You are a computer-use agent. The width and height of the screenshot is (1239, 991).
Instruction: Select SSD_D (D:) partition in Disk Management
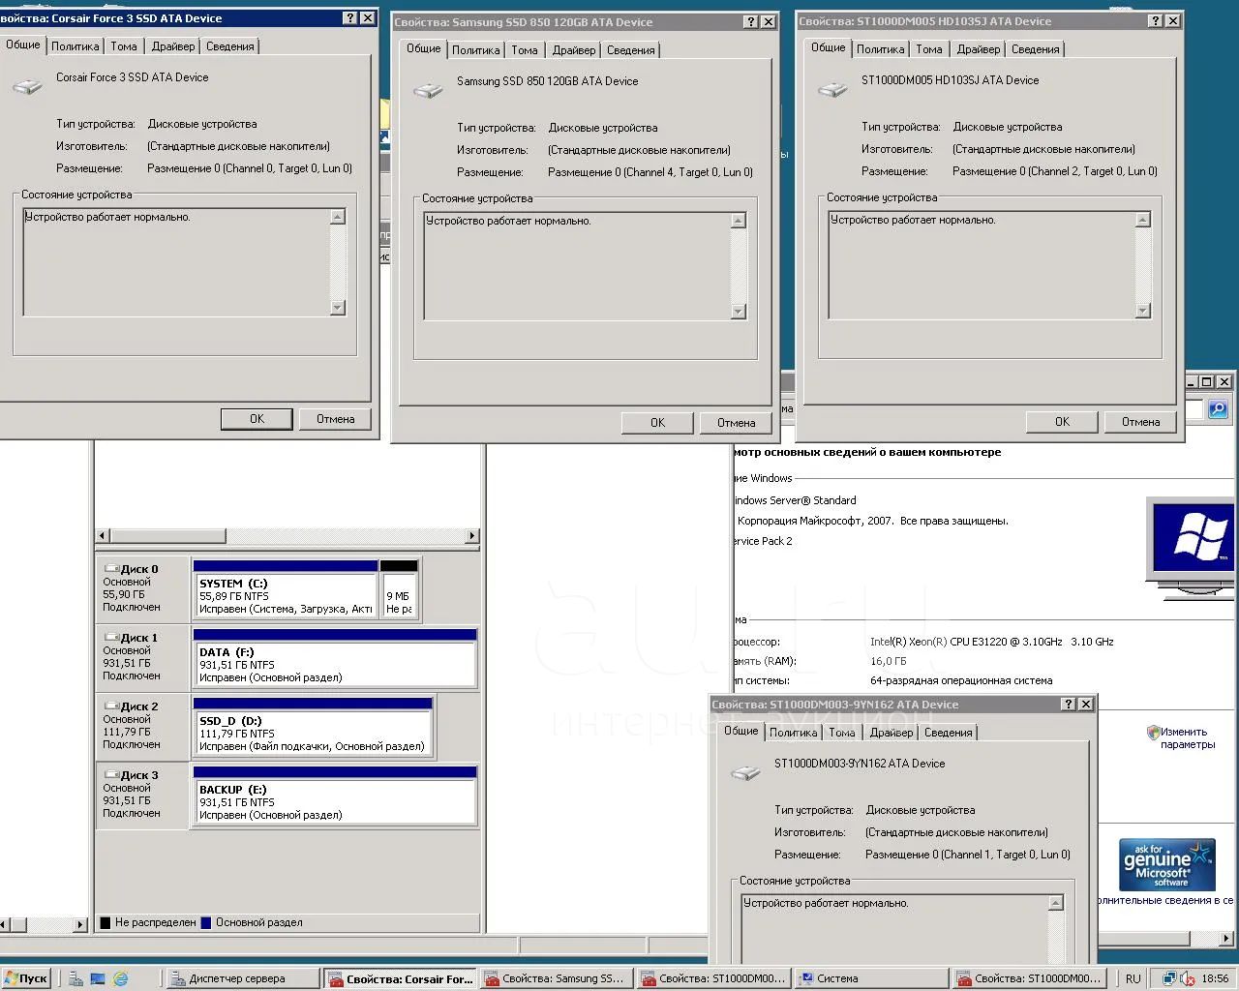tap(313, 727)
